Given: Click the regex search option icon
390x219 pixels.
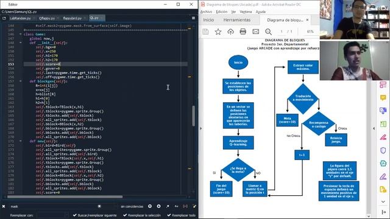Looking at the screenshot, I should point(168,206).
